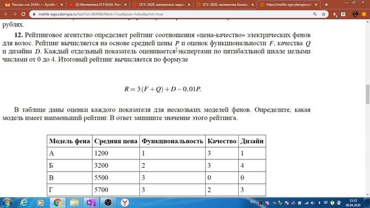The width and height of the screenshot is (370, 208).
Task: Click the Средняя цена column header
Action: (x=116, y=141)
